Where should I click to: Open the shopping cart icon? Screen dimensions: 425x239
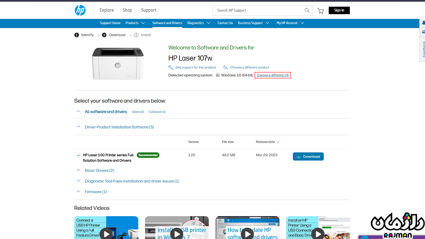point(320,11)
